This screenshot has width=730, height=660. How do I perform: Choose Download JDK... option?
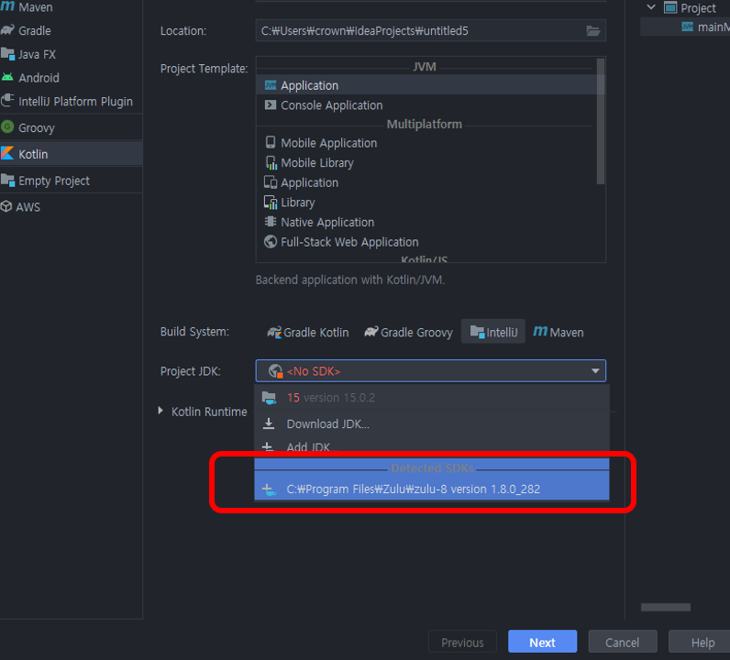432,424
